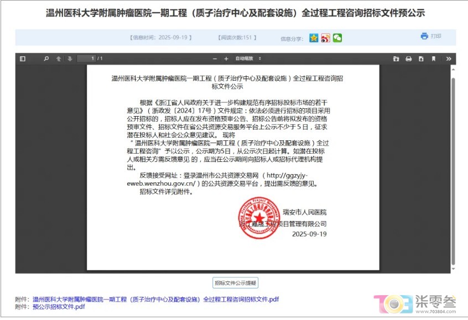Share to QQ Zone star icon
The image size is (468, 320).
(x=314, y=38)
